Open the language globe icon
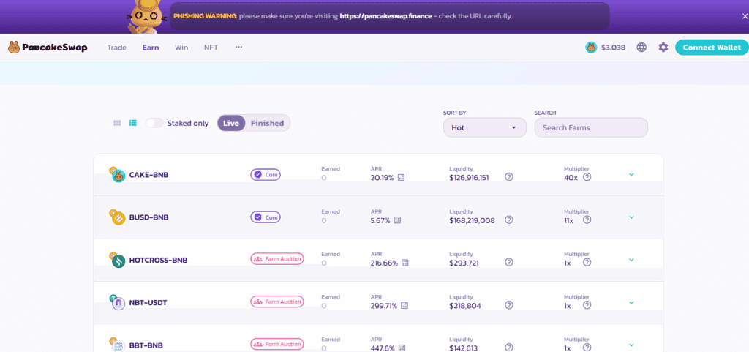Image resolution: width=749 pixels, height=352 pixels. click(x=641, y=48)
